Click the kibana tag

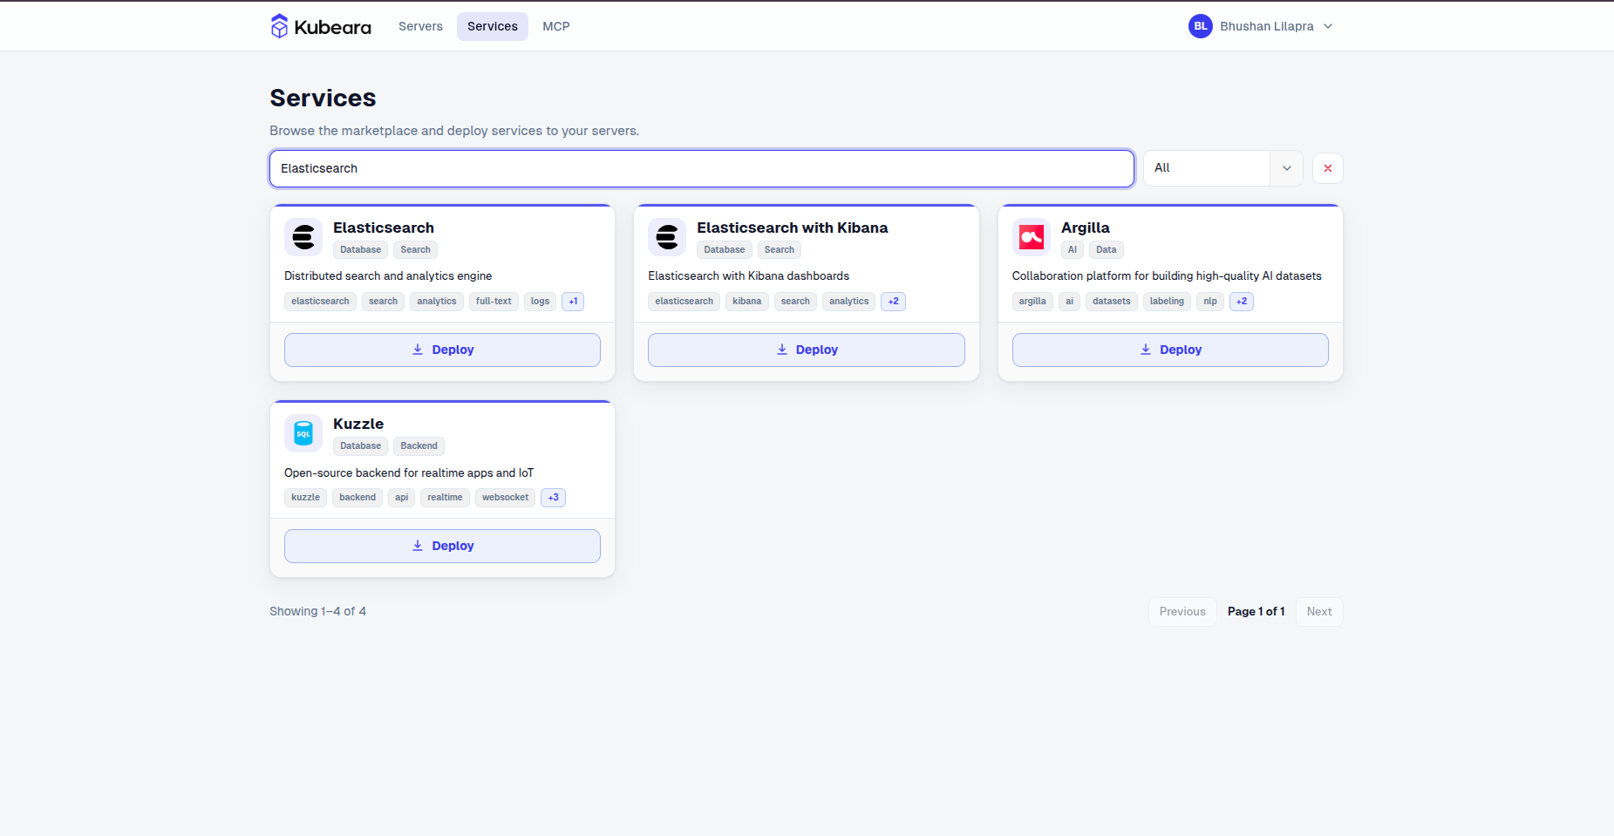[x=747, y=302]
